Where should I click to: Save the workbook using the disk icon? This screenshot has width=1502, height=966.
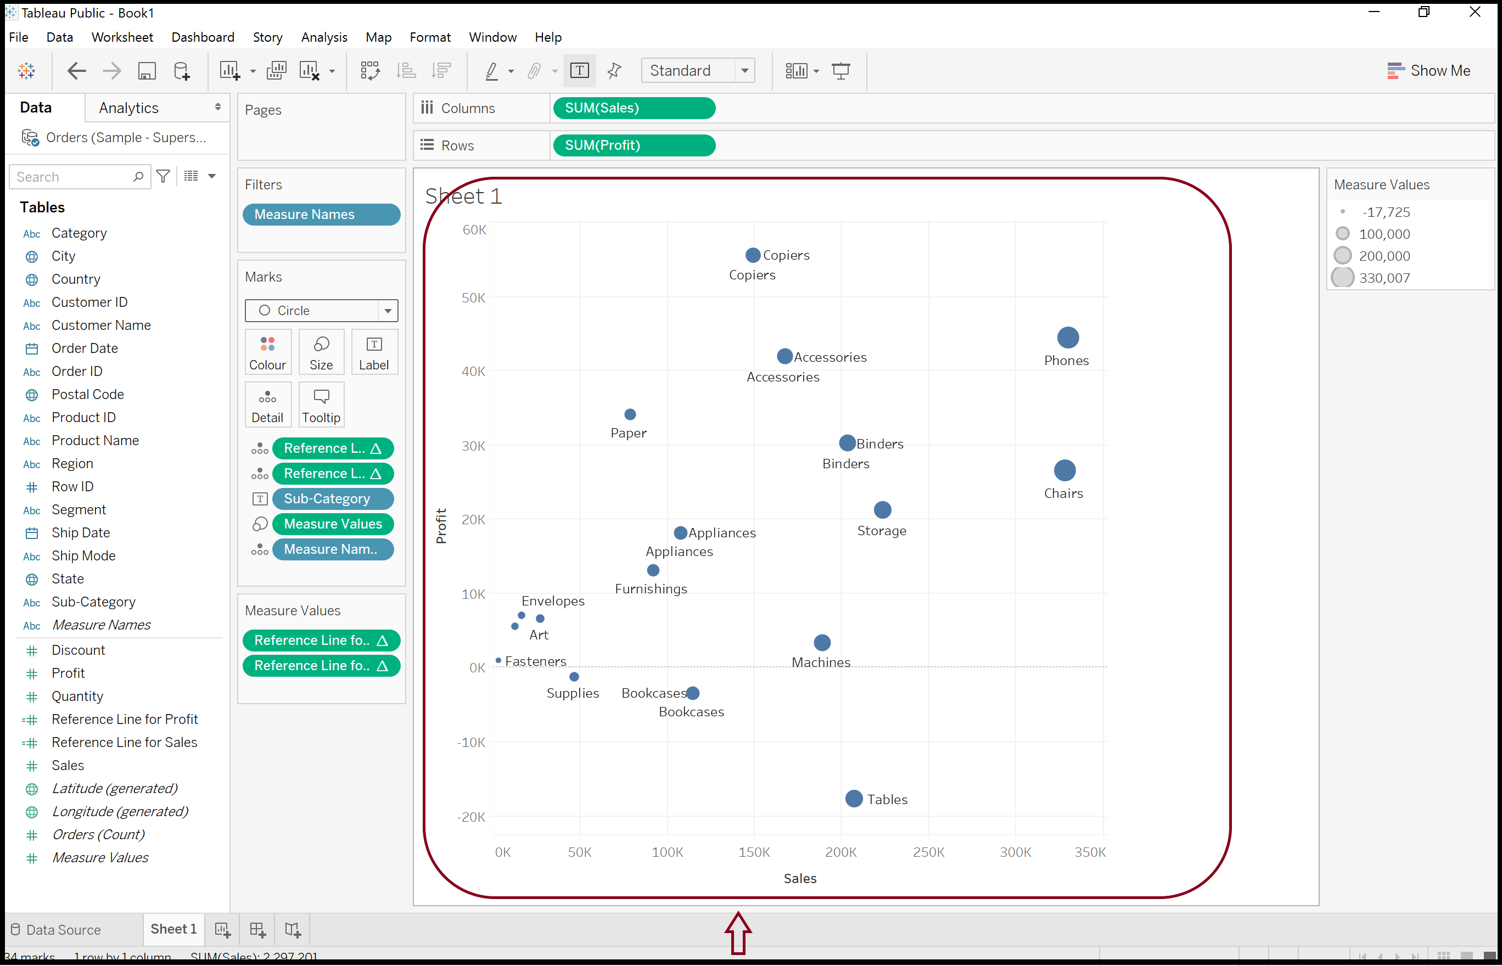[x=147, y=71]
